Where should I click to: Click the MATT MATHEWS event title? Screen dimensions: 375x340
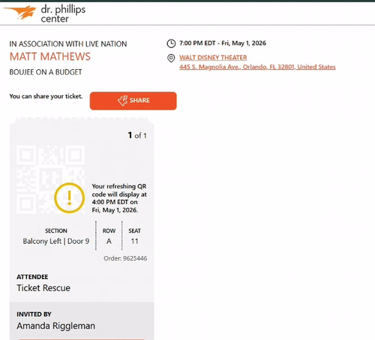[x=50, y=56]
